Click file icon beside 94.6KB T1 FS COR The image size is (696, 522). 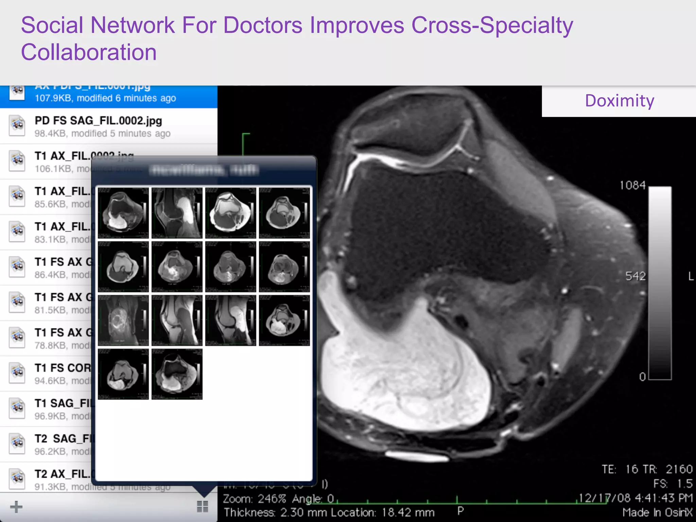coord(17,373)
